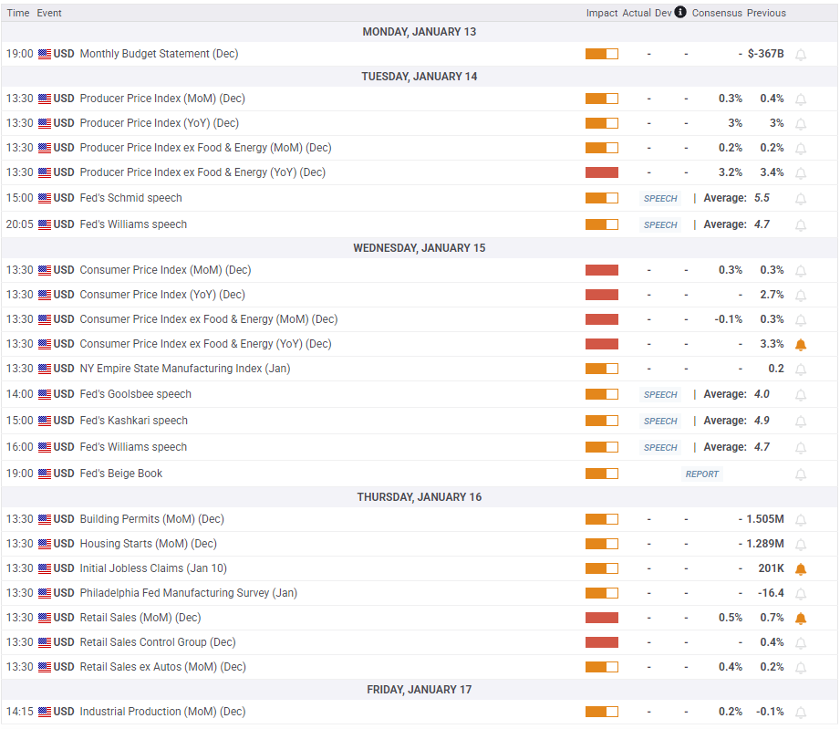The image size is (840, 729).
Task: Click bell icon for Building Permits (MoM)
Action: pos(801,520)
